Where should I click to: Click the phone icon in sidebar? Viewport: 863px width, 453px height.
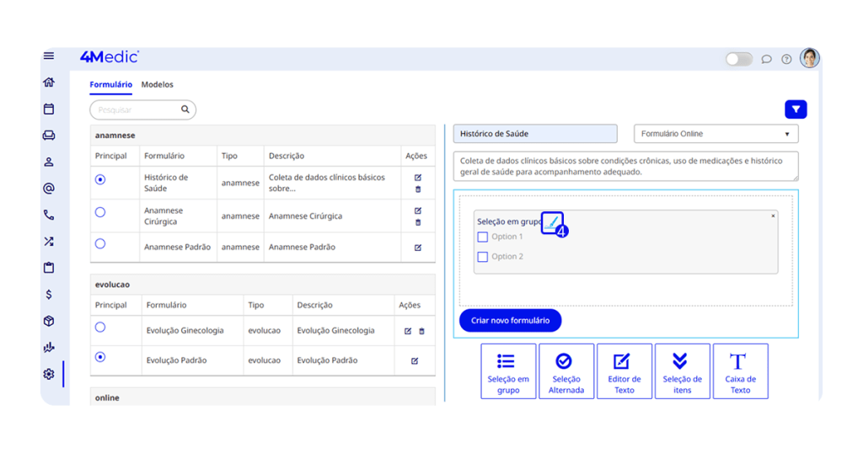point(49,216)
